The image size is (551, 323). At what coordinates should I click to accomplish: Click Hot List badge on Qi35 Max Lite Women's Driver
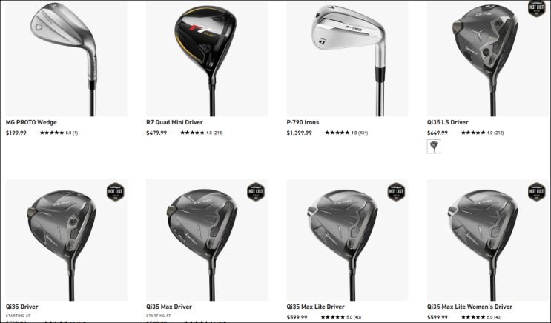[x=537, y=192]
